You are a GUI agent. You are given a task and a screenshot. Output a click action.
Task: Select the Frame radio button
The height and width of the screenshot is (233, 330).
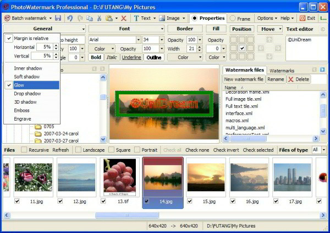pos(232,19)
